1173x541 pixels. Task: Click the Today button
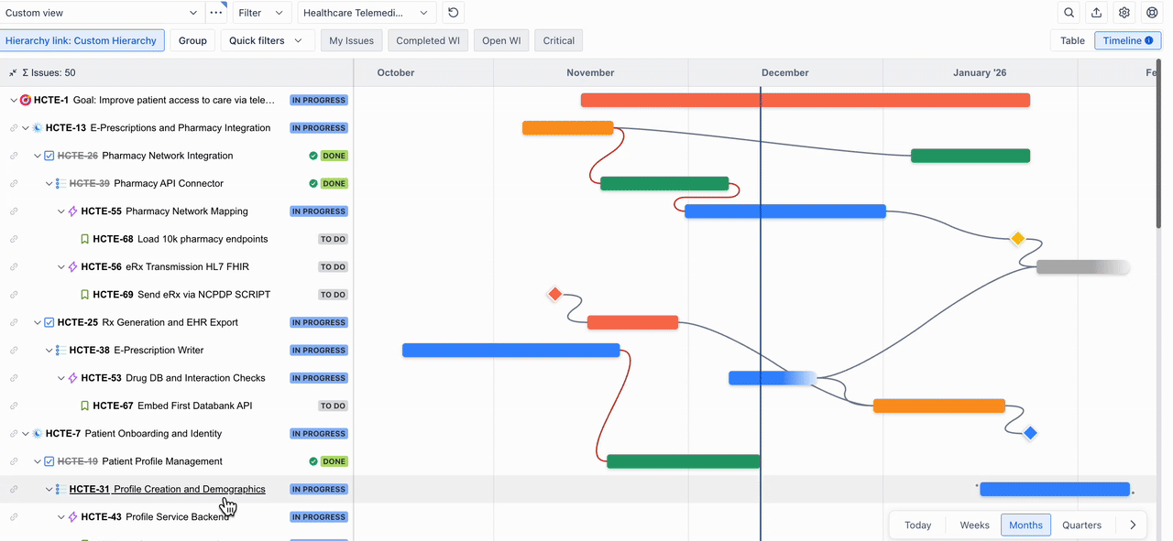(x=917, y=525)
